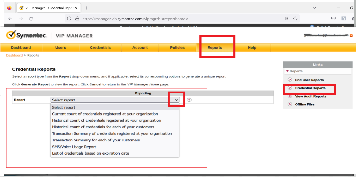Open the list all tabs chevron

pos(314,8)
